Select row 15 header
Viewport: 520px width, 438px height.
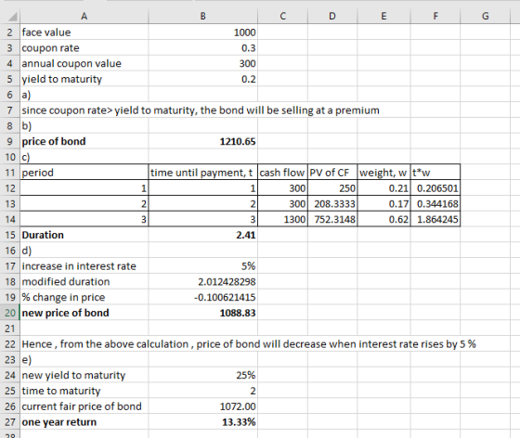tap(10, 235)
